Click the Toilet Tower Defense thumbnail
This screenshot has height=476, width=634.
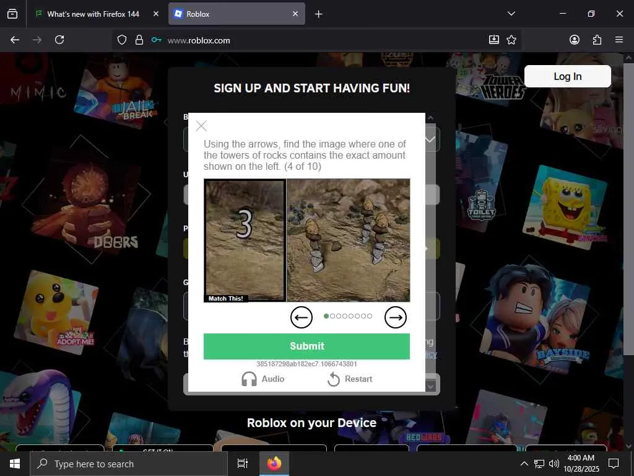click(480, 205)
